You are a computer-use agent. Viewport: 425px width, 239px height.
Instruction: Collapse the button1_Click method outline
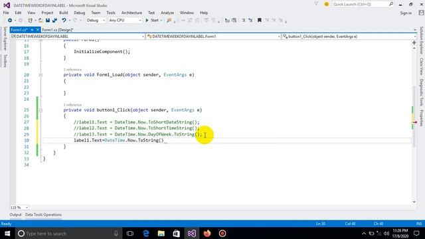41,110
